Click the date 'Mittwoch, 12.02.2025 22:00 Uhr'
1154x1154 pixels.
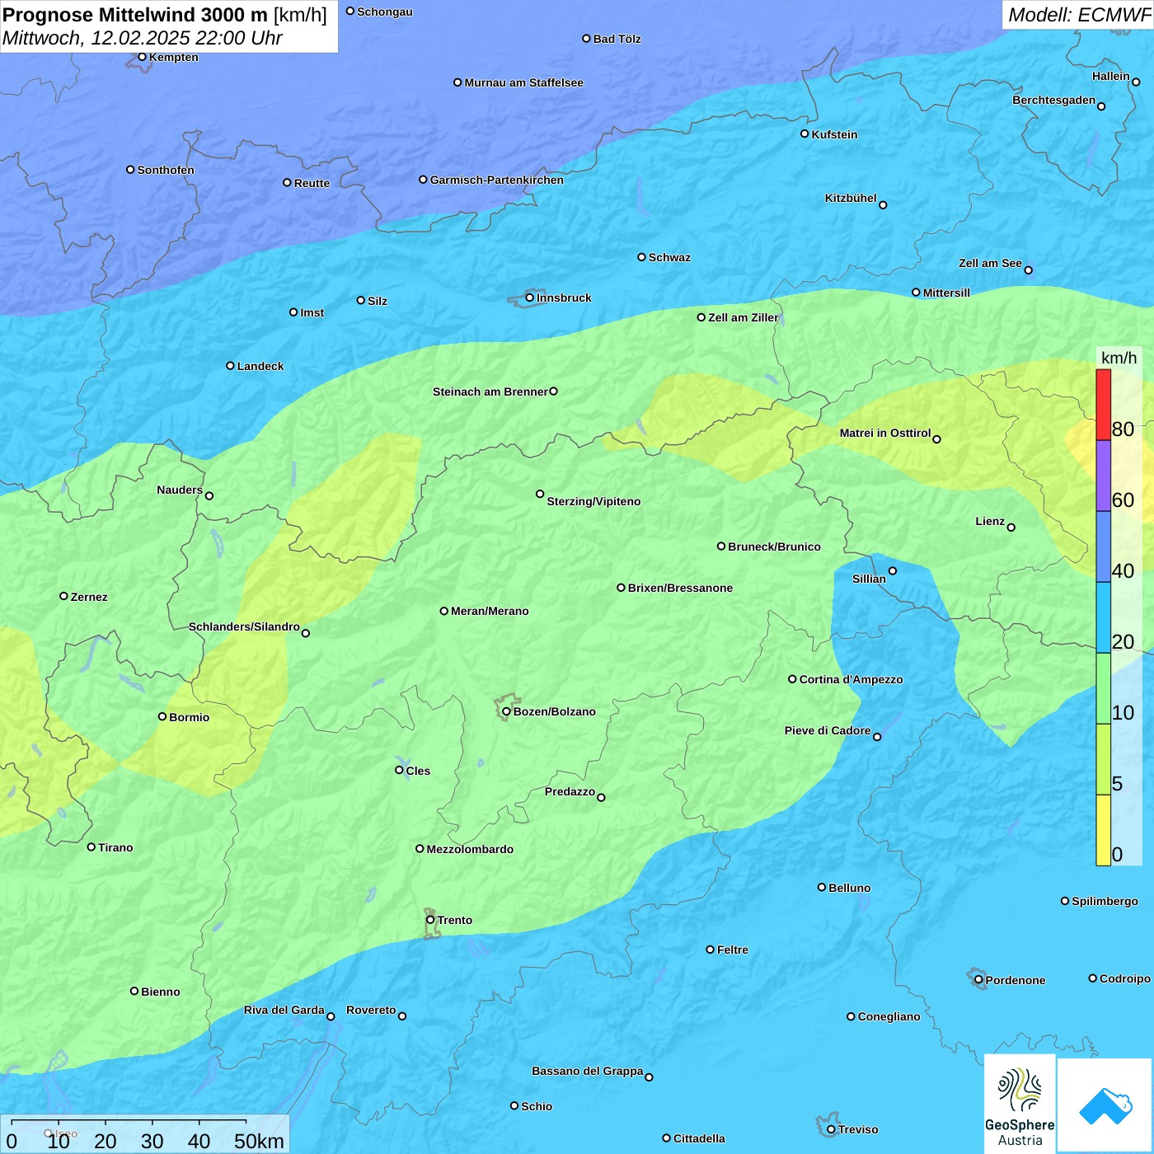tap(142, 38)
